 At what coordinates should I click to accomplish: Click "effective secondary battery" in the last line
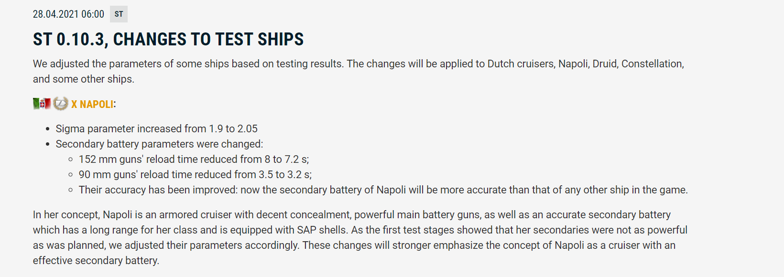(96, 260)
